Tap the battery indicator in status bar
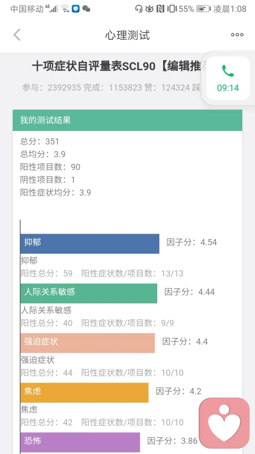Image resolution: width=255 pixels, height=454 pixels. [203, 9]
